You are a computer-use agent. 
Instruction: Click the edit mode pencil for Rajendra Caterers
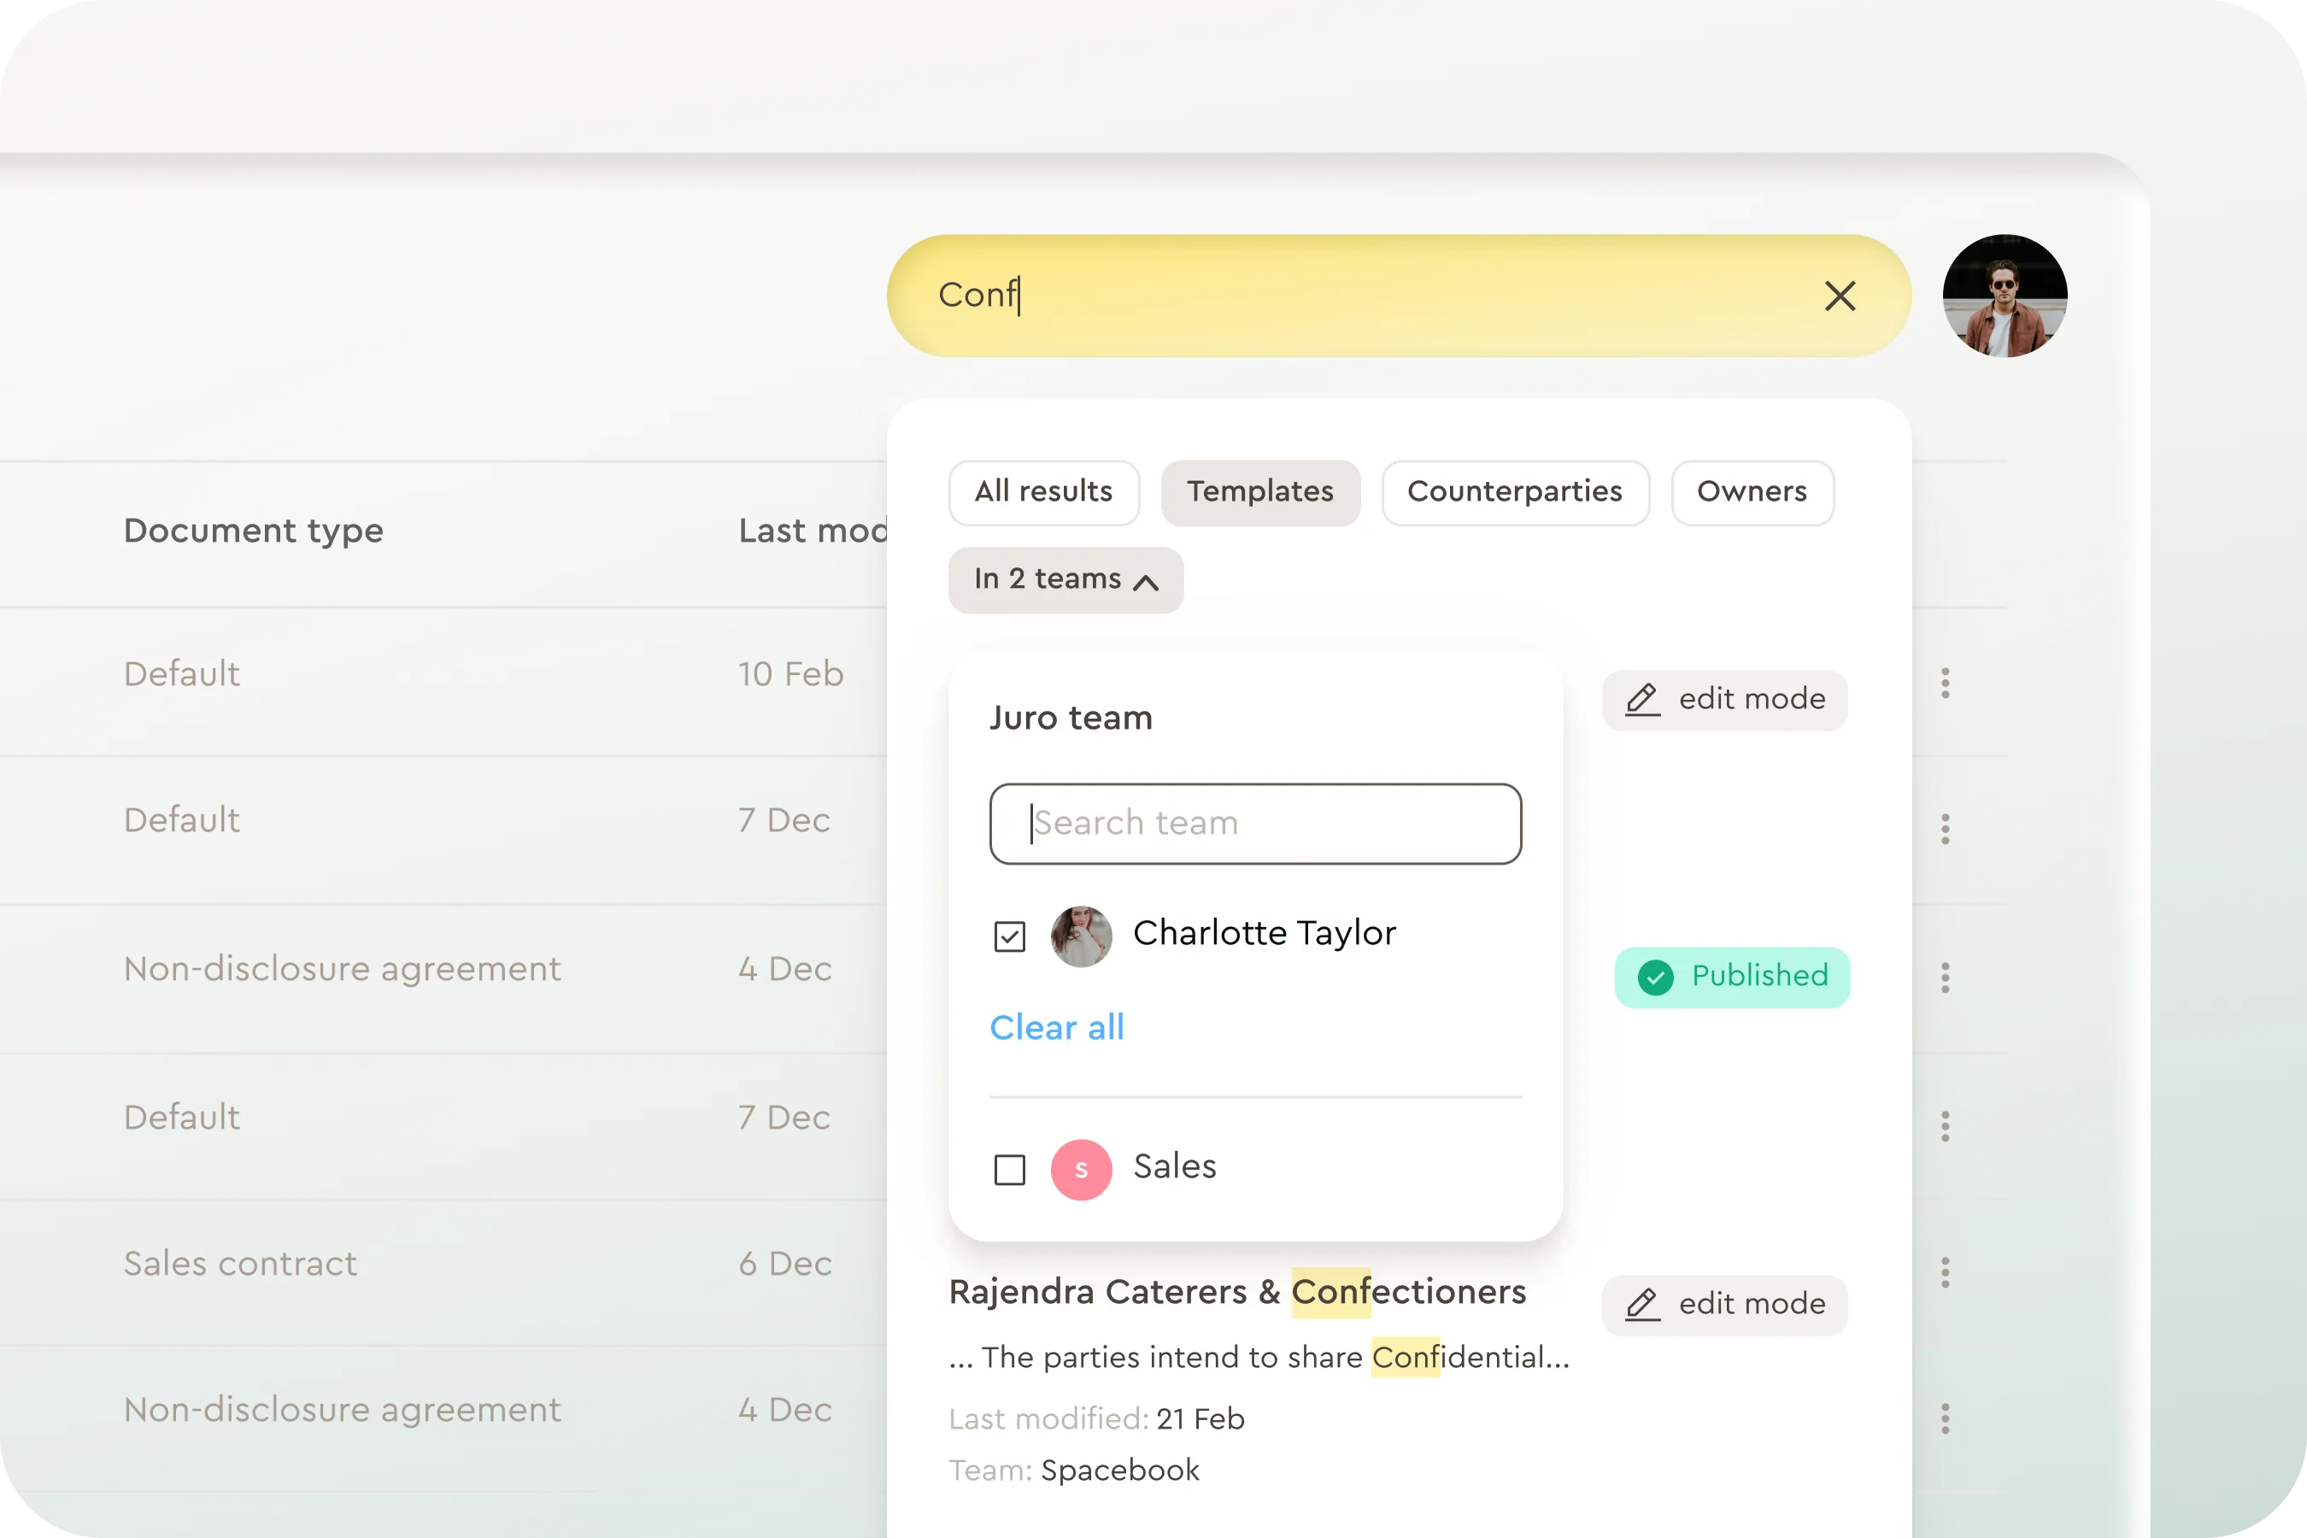1641,1305
